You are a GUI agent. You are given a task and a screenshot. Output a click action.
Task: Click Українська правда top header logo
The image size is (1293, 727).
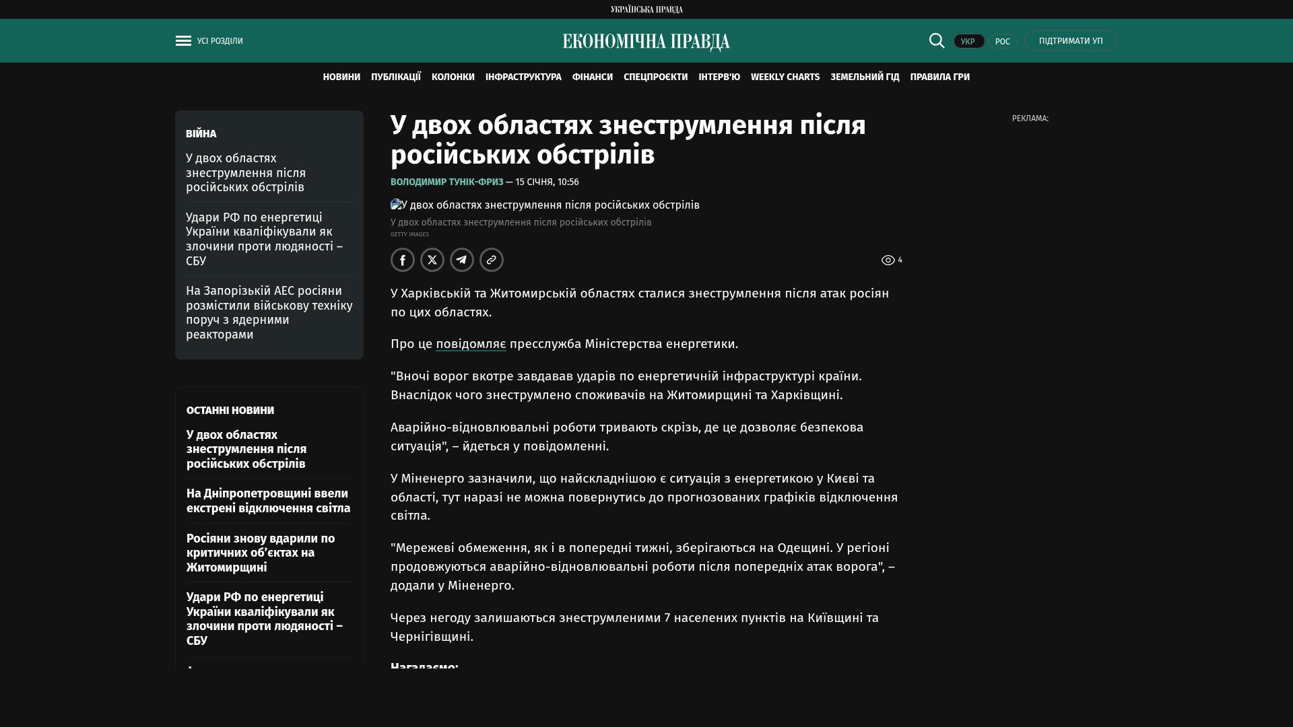tap(646, 9)
